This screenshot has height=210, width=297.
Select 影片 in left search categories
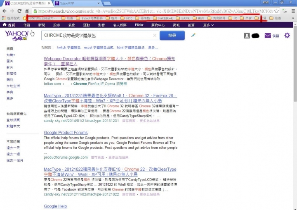(x=9, y=67)
